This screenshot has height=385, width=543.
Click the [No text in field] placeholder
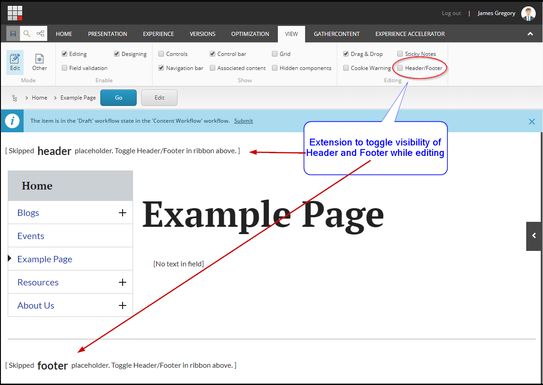coord(179,264)
